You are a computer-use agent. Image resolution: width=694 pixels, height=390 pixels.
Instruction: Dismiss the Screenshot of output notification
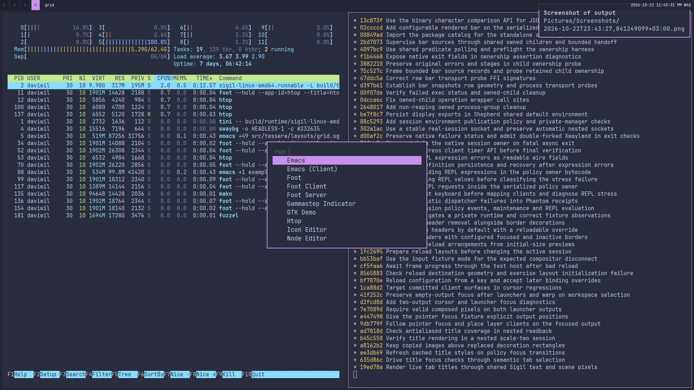(x=614, y=21)
